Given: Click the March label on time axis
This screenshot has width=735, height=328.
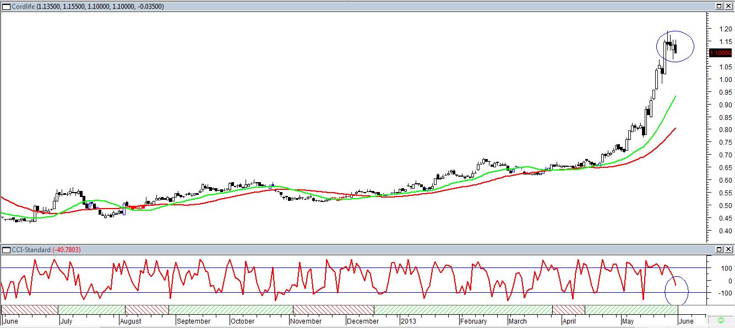Looking at the screenshot, I should coord(517,321).
